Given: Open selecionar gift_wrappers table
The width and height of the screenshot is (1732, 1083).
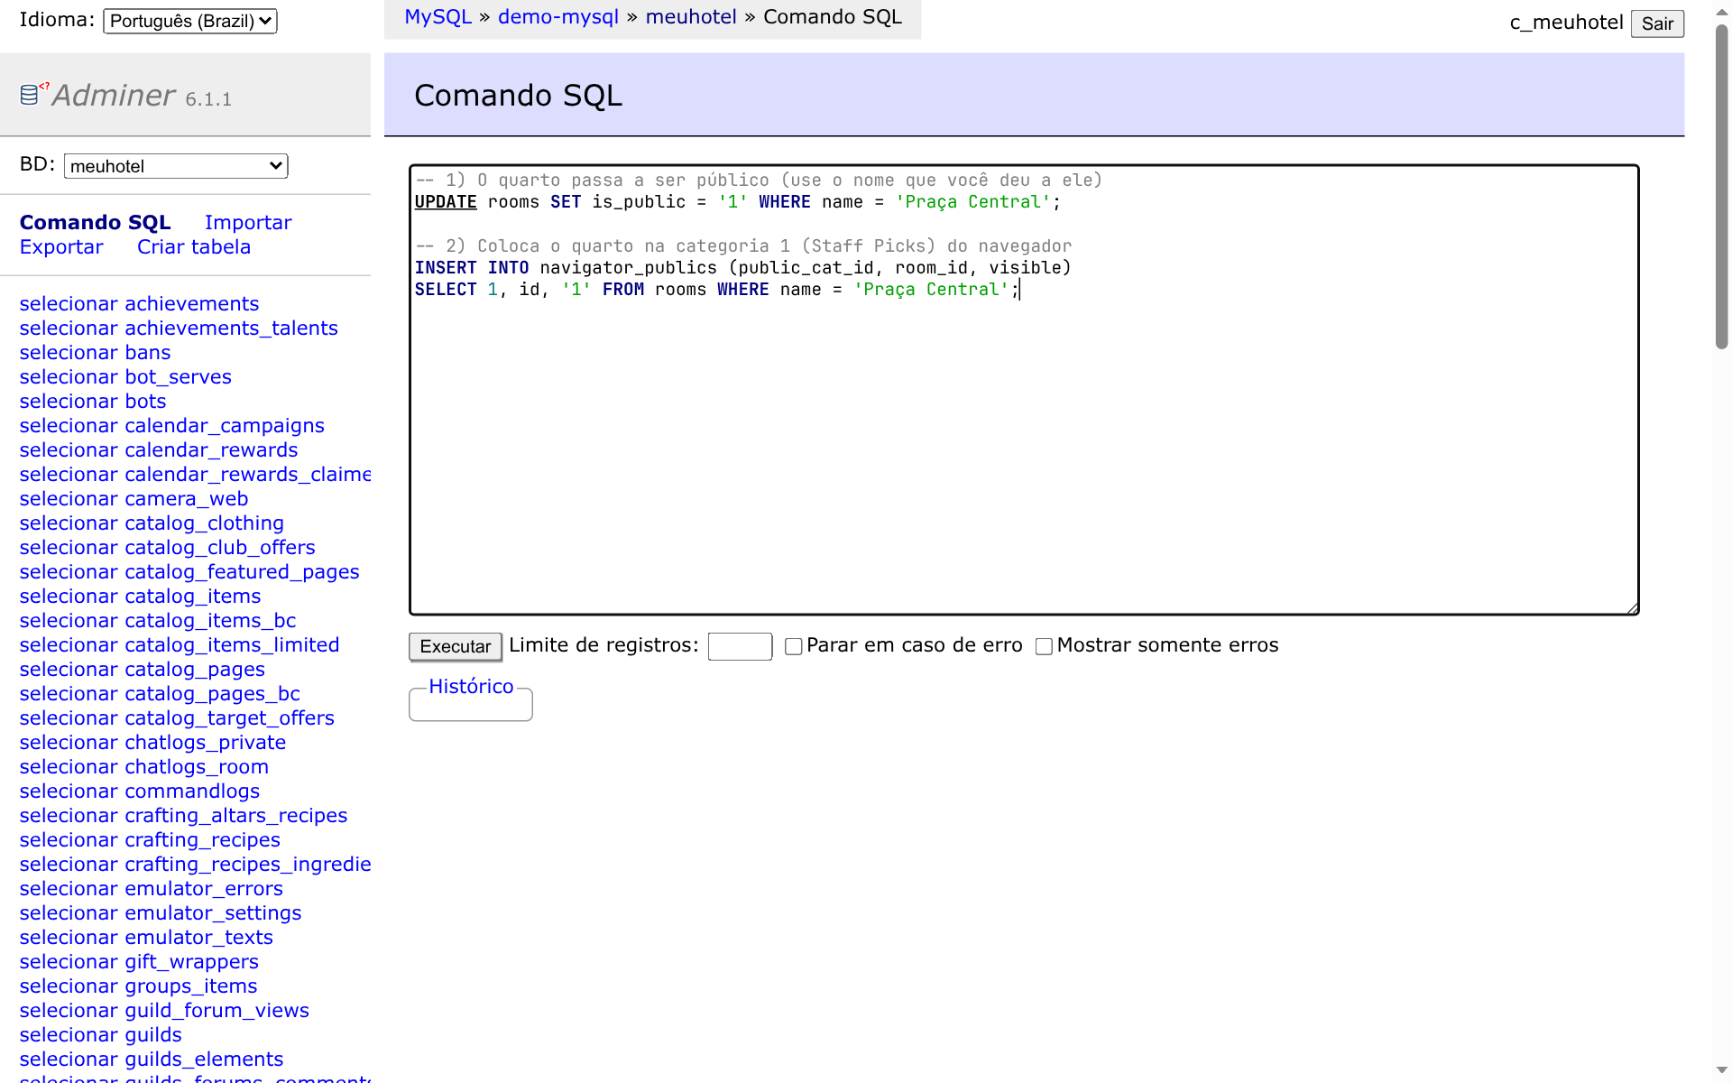Looking at the screenshot, I should click(x=139, y=962).
